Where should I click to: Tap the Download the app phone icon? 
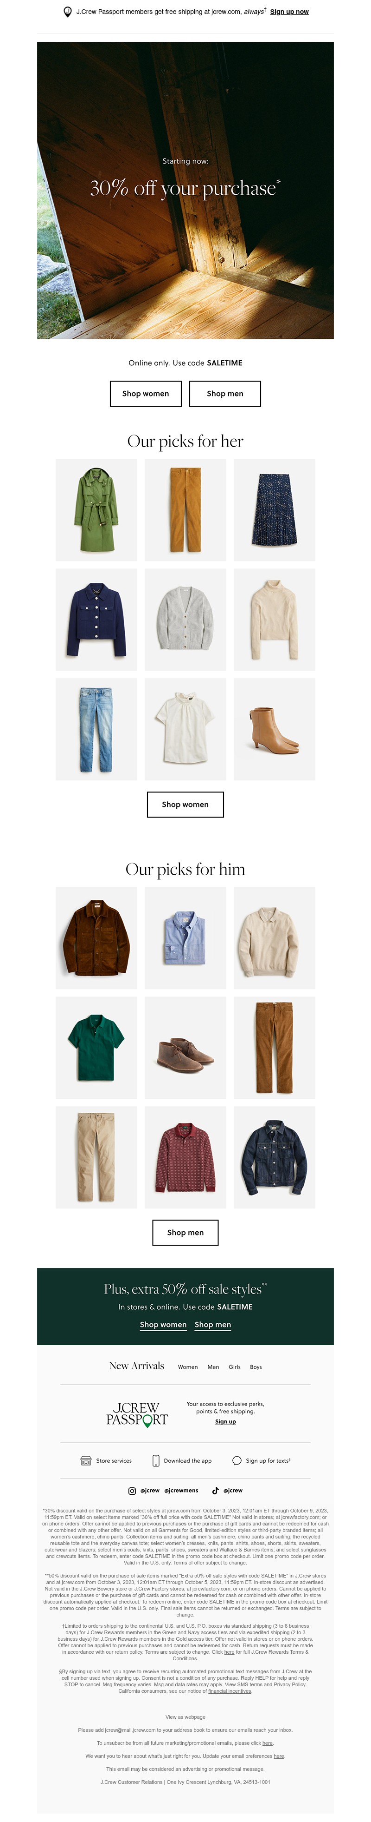click(x=156, y=1460)
